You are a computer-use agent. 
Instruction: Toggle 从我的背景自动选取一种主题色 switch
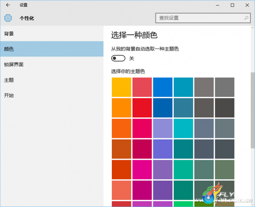(x=118, y=58)
